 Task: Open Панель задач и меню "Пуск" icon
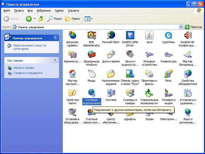130,74
